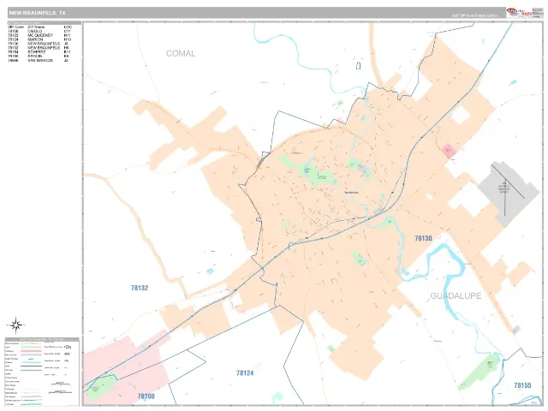
Task: Select the NEW BRAUNFELS row with LOC H6
Action: (x=39, y=48)
